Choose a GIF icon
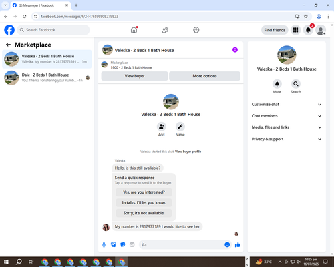This screenshot has width=334, height=267. click(x=132, y=245)
